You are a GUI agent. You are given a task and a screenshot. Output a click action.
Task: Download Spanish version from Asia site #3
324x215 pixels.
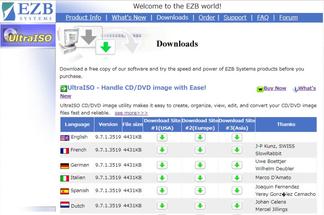(x=237, y=191)
